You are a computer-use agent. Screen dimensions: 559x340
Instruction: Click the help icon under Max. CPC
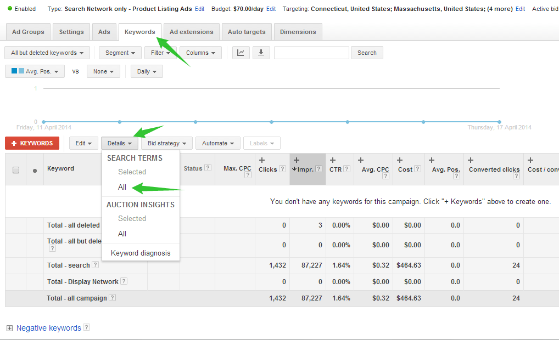pos(248,175)
